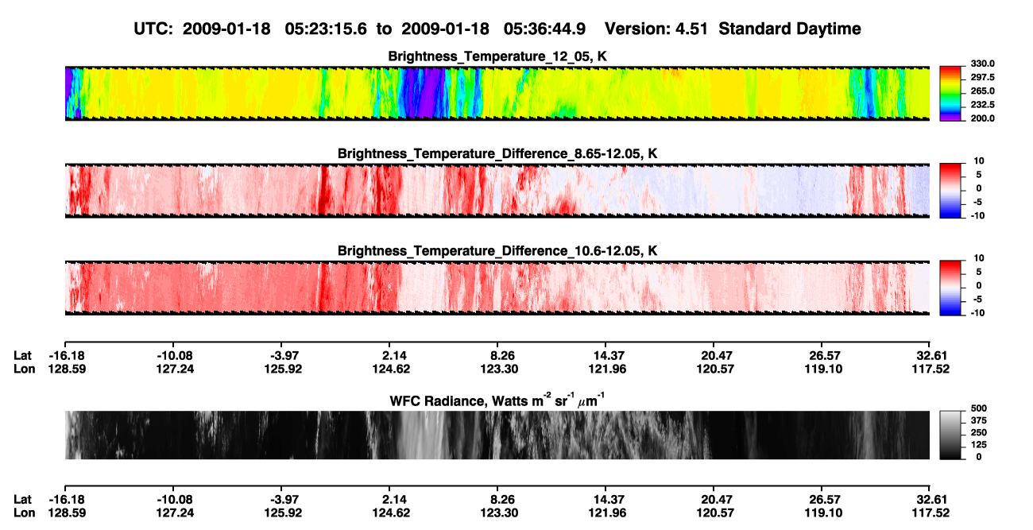Screen dimensions: 1033x530
Task: Click longitude 124.62 below the WFC panel
Action: (x=389, y=513)
